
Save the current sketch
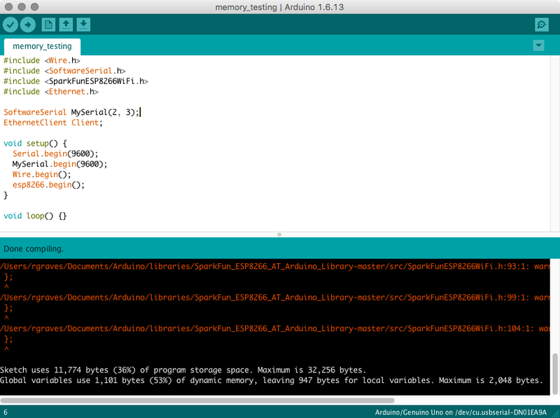83,25
